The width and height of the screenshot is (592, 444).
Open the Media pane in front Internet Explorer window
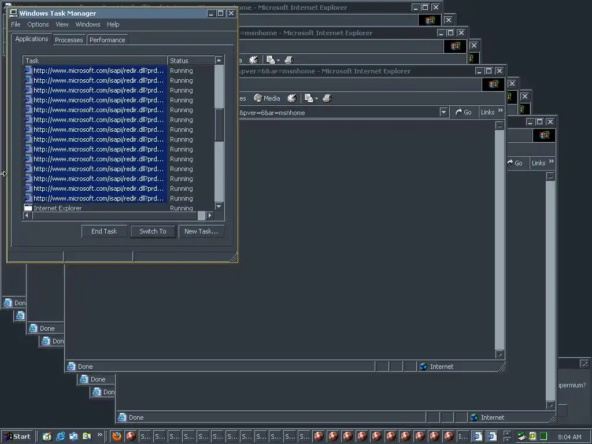(267, 98)
